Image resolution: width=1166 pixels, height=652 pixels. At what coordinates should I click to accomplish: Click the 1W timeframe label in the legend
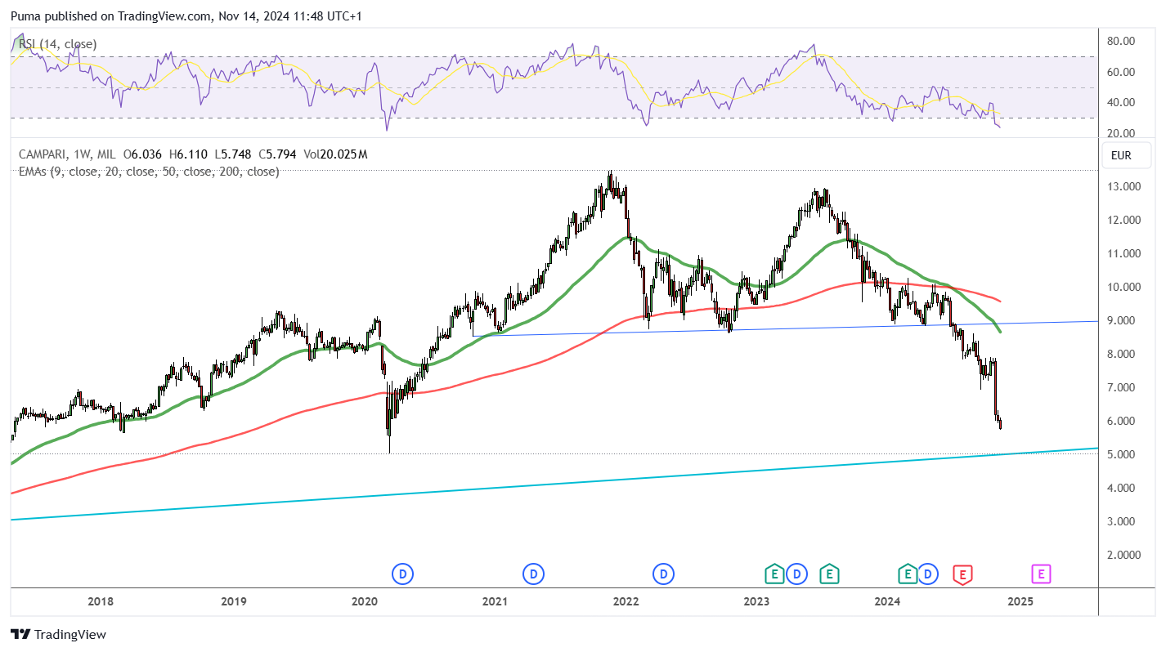[x=82, y=154]
